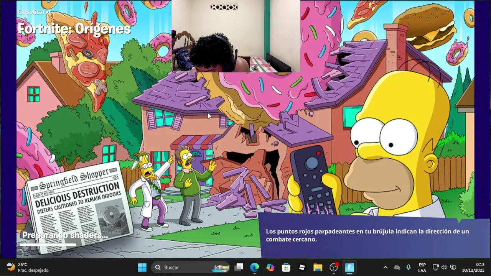
Task: Expand the hidden system tray icons
Action: click(x=386, y=268)
